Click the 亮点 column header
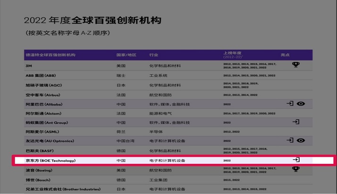The height and width of the screenshot is (194, 337). [x=285, y=55]
